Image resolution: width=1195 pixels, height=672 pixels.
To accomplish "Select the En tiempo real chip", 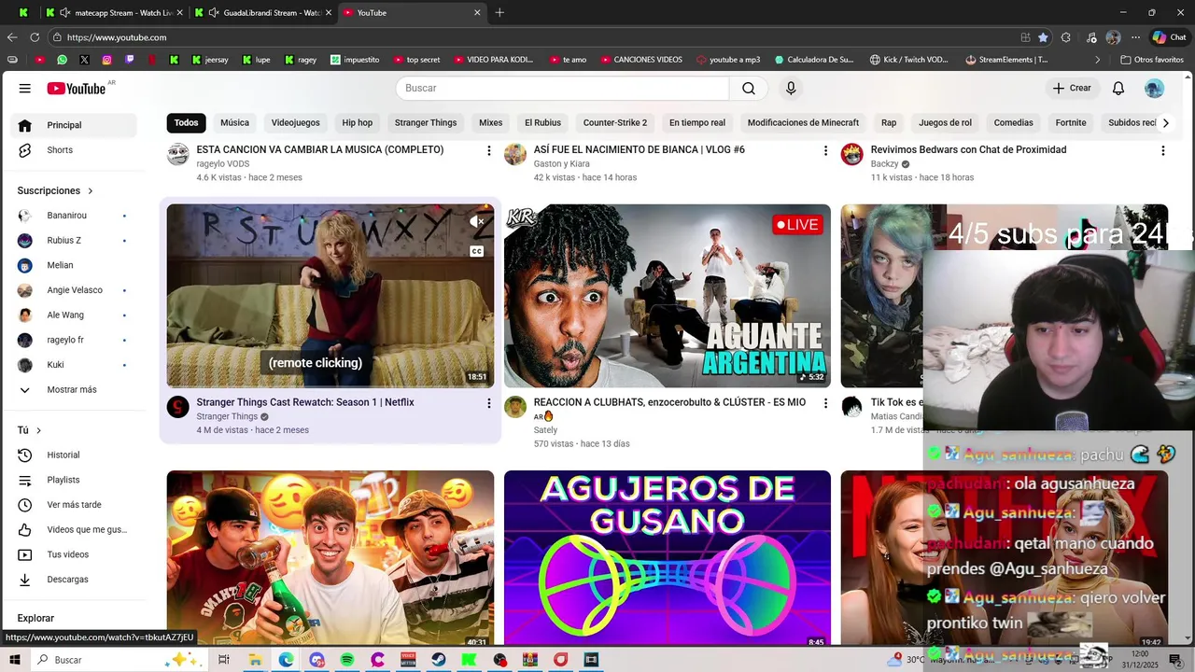I will click(697, 122).
